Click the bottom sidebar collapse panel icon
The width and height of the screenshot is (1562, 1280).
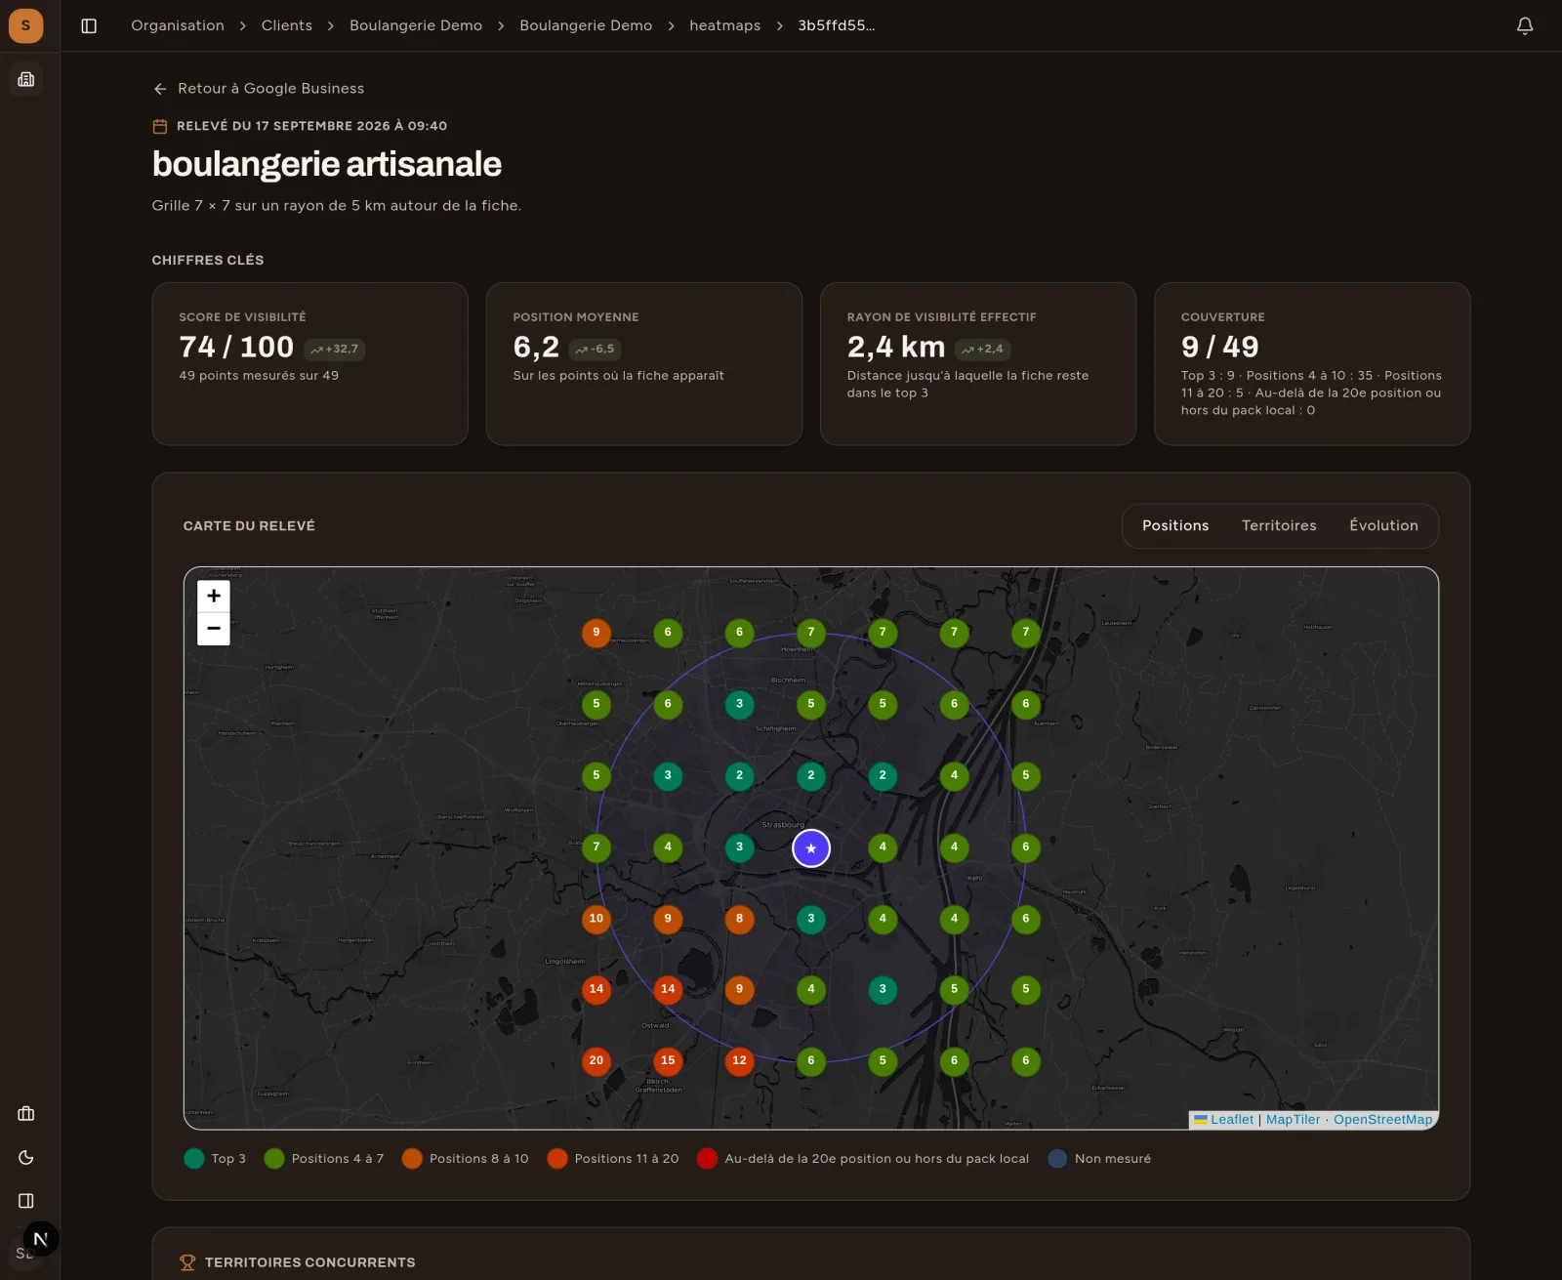pos(26,1200)
